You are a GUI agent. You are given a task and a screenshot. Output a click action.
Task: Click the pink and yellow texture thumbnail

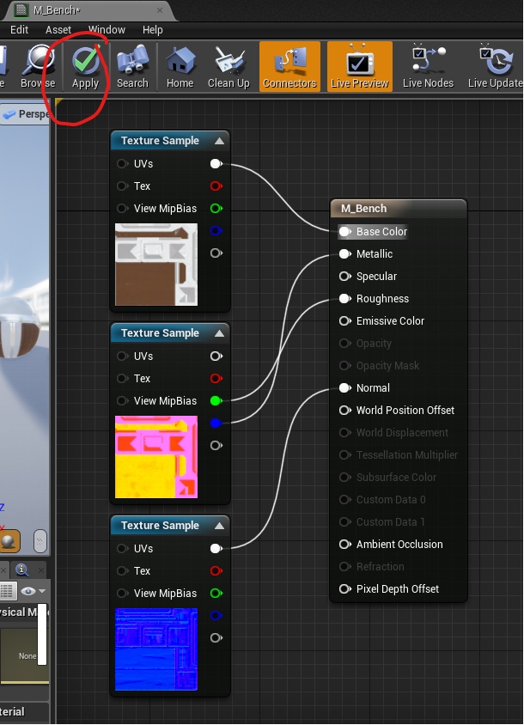pyautogui.click(x=156, y=457)
